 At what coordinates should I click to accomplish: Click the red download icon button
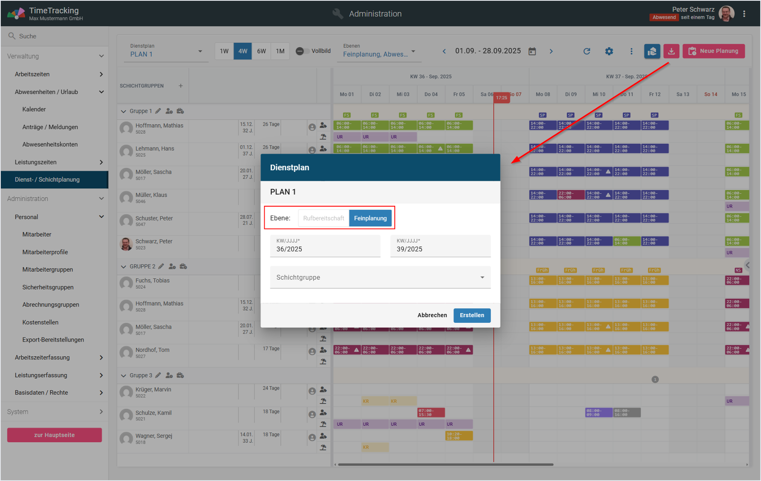pyautogui.click(x=671, y=51)
